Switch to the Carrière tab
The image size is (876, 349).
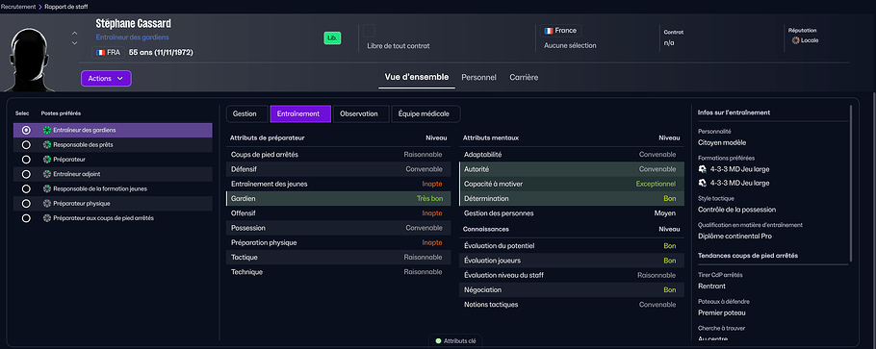(524, 78)
